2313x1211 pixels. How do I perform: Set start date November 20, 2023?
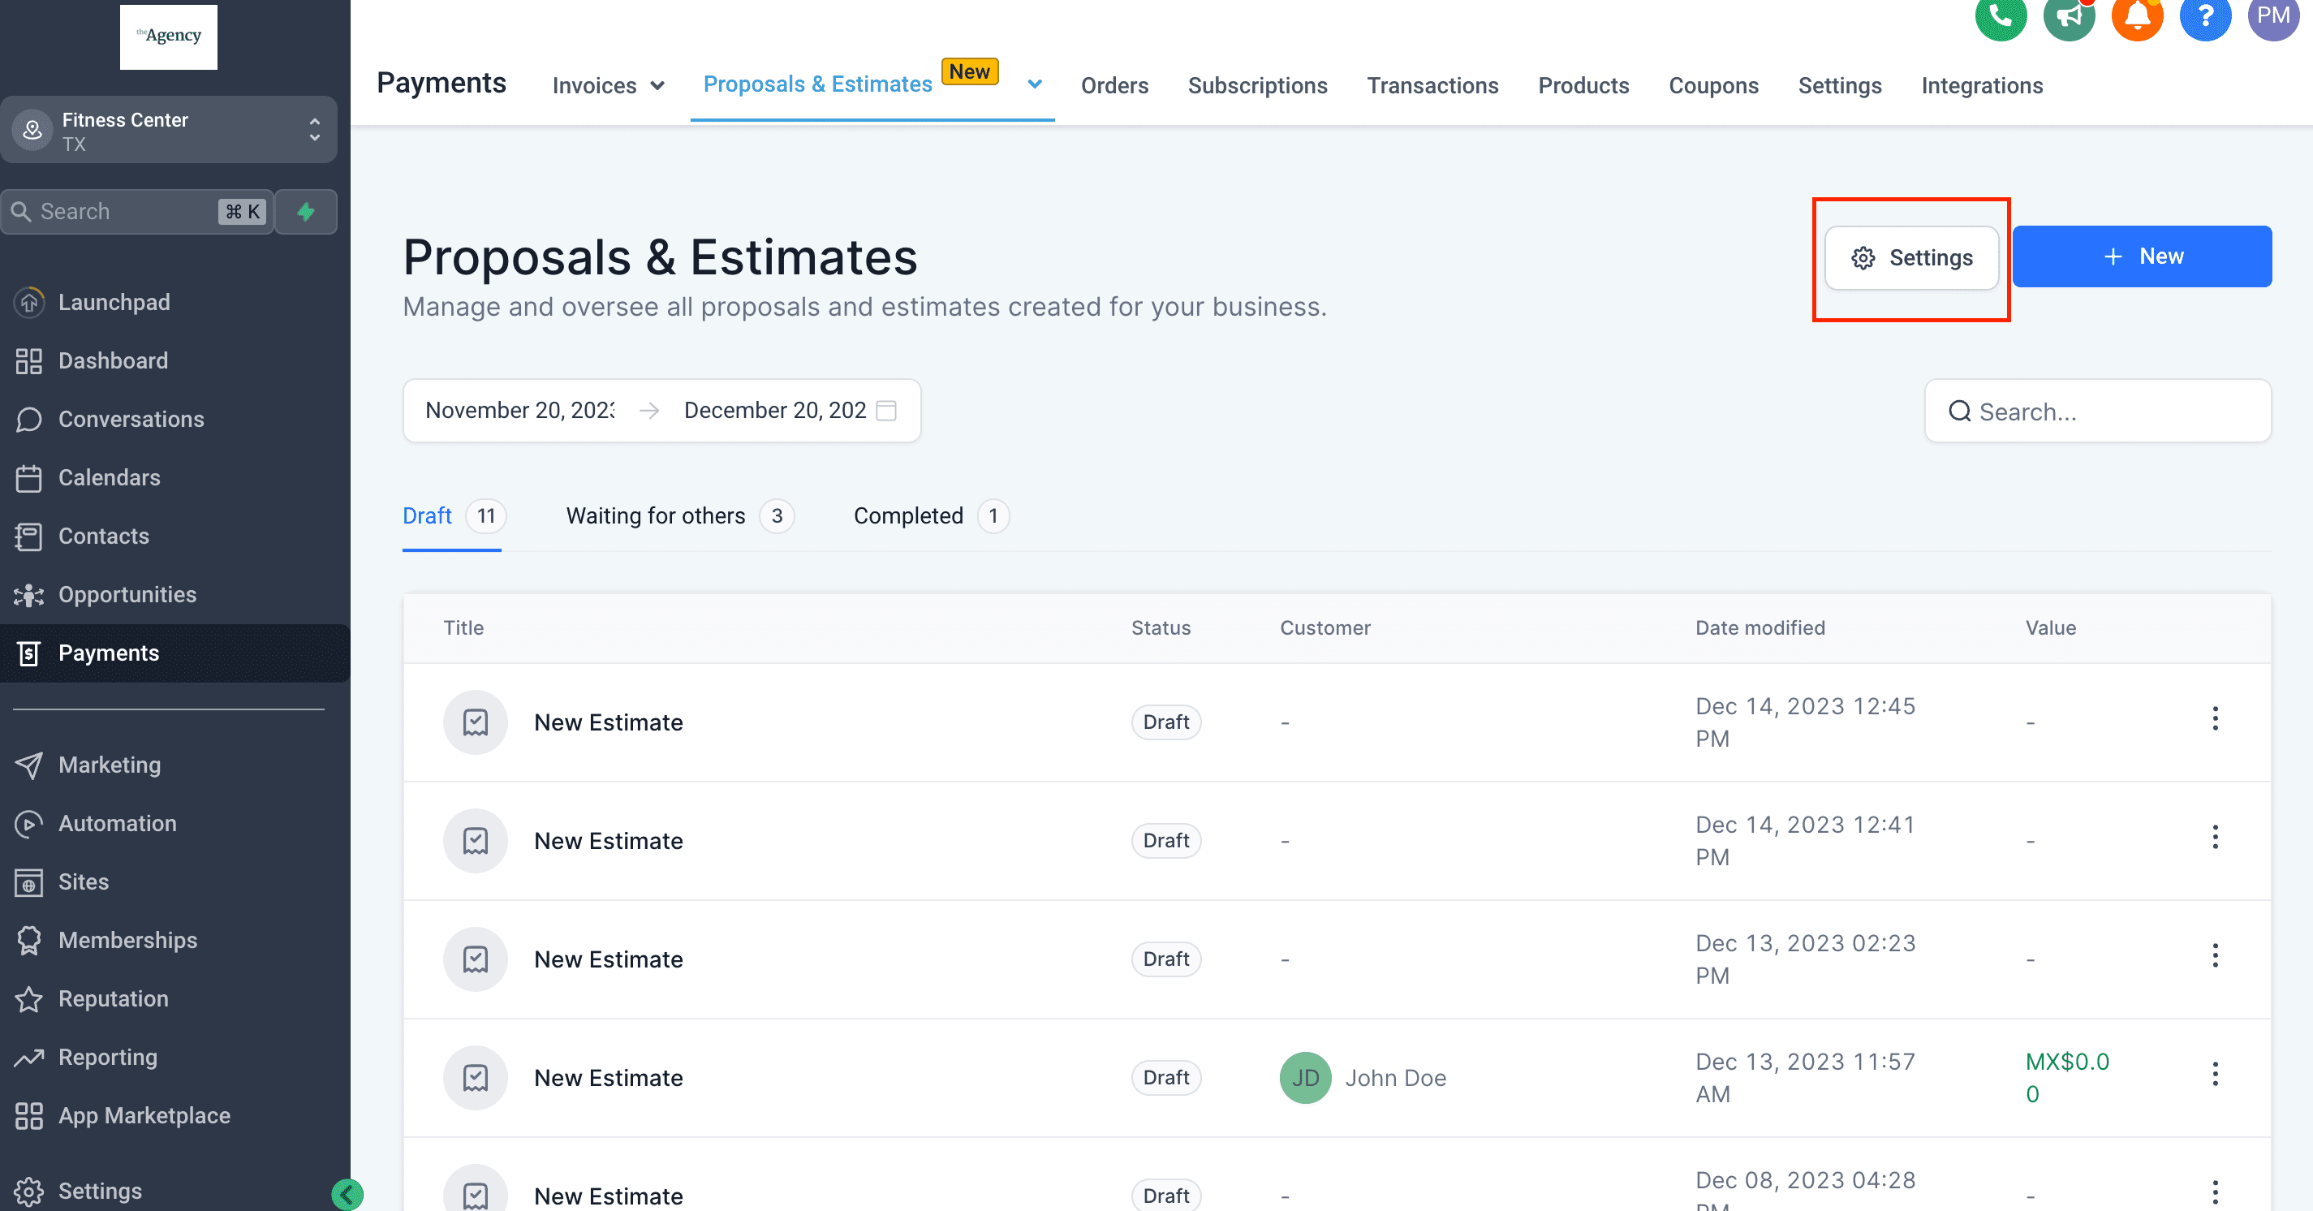click(521, 410)
